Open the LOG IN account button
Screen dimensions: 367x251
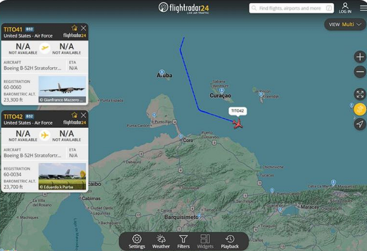coord(345,8)
